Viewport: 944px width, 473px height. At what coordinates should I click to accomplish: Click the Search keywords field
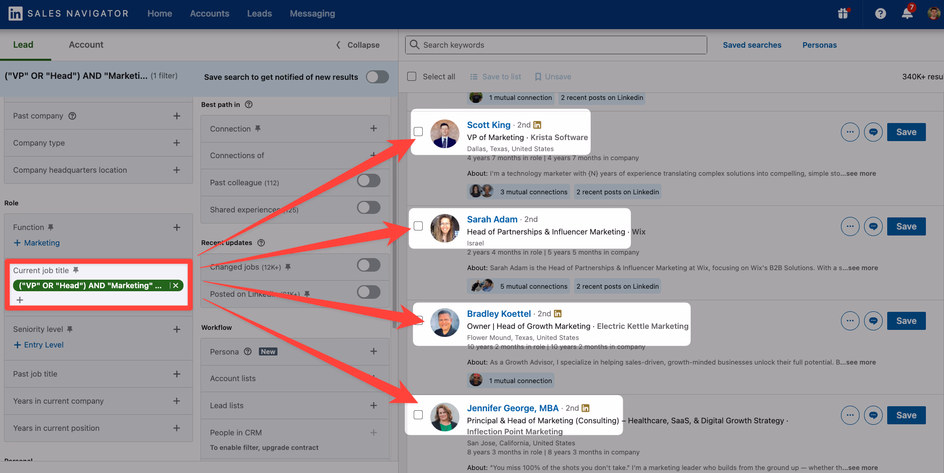click(556, 45)
